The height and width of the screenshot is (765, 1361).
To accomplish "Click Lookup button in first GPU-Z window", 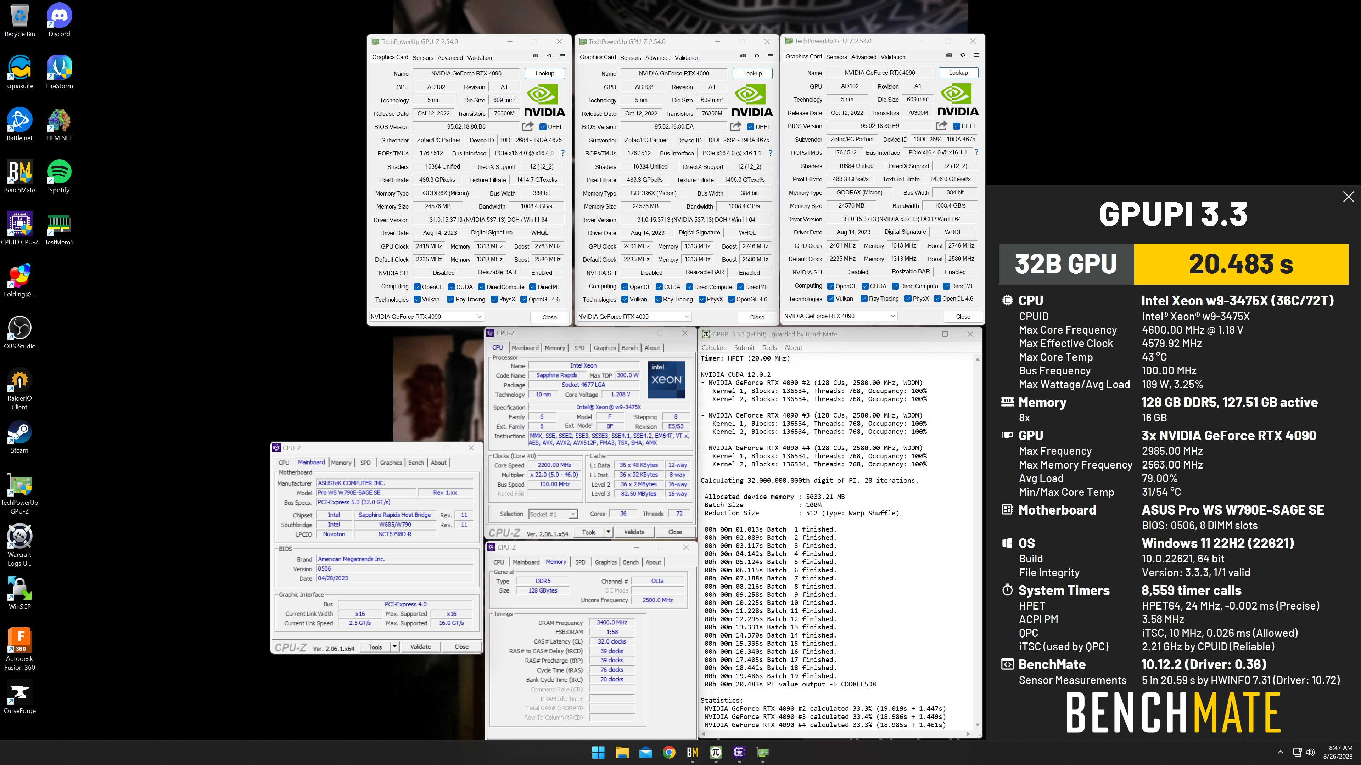I will 545,73.
